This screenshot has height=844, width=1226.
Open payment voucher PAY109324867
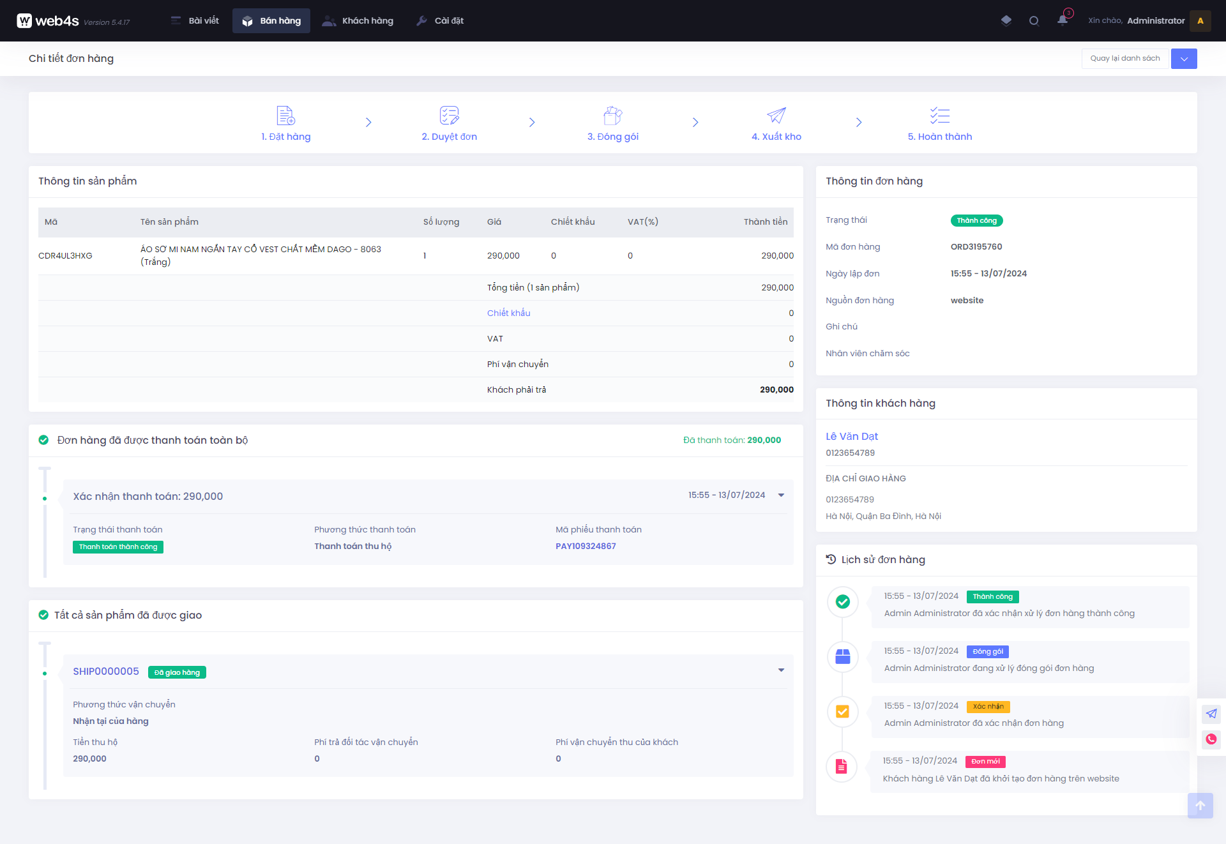(586, 546)
